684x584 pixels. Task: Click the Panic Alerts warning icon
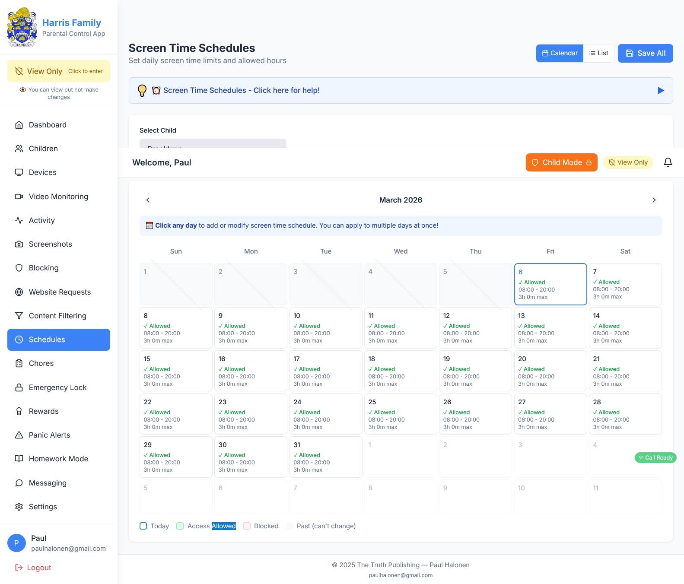click(19, 435)
